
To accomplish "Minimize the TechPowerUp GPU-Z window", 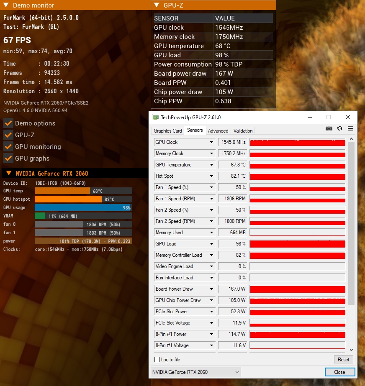I will point(310,117).
